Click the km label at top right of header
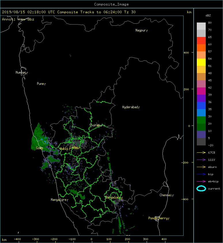Screen dimensions: 223x243 (189, 12)
